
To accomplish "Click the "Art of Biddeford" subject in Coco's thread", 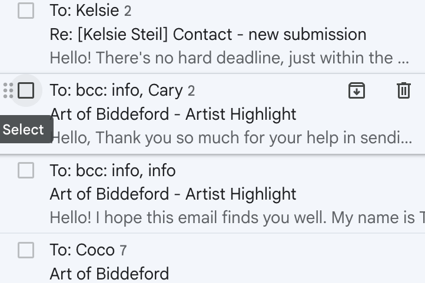I will point(109,274).
